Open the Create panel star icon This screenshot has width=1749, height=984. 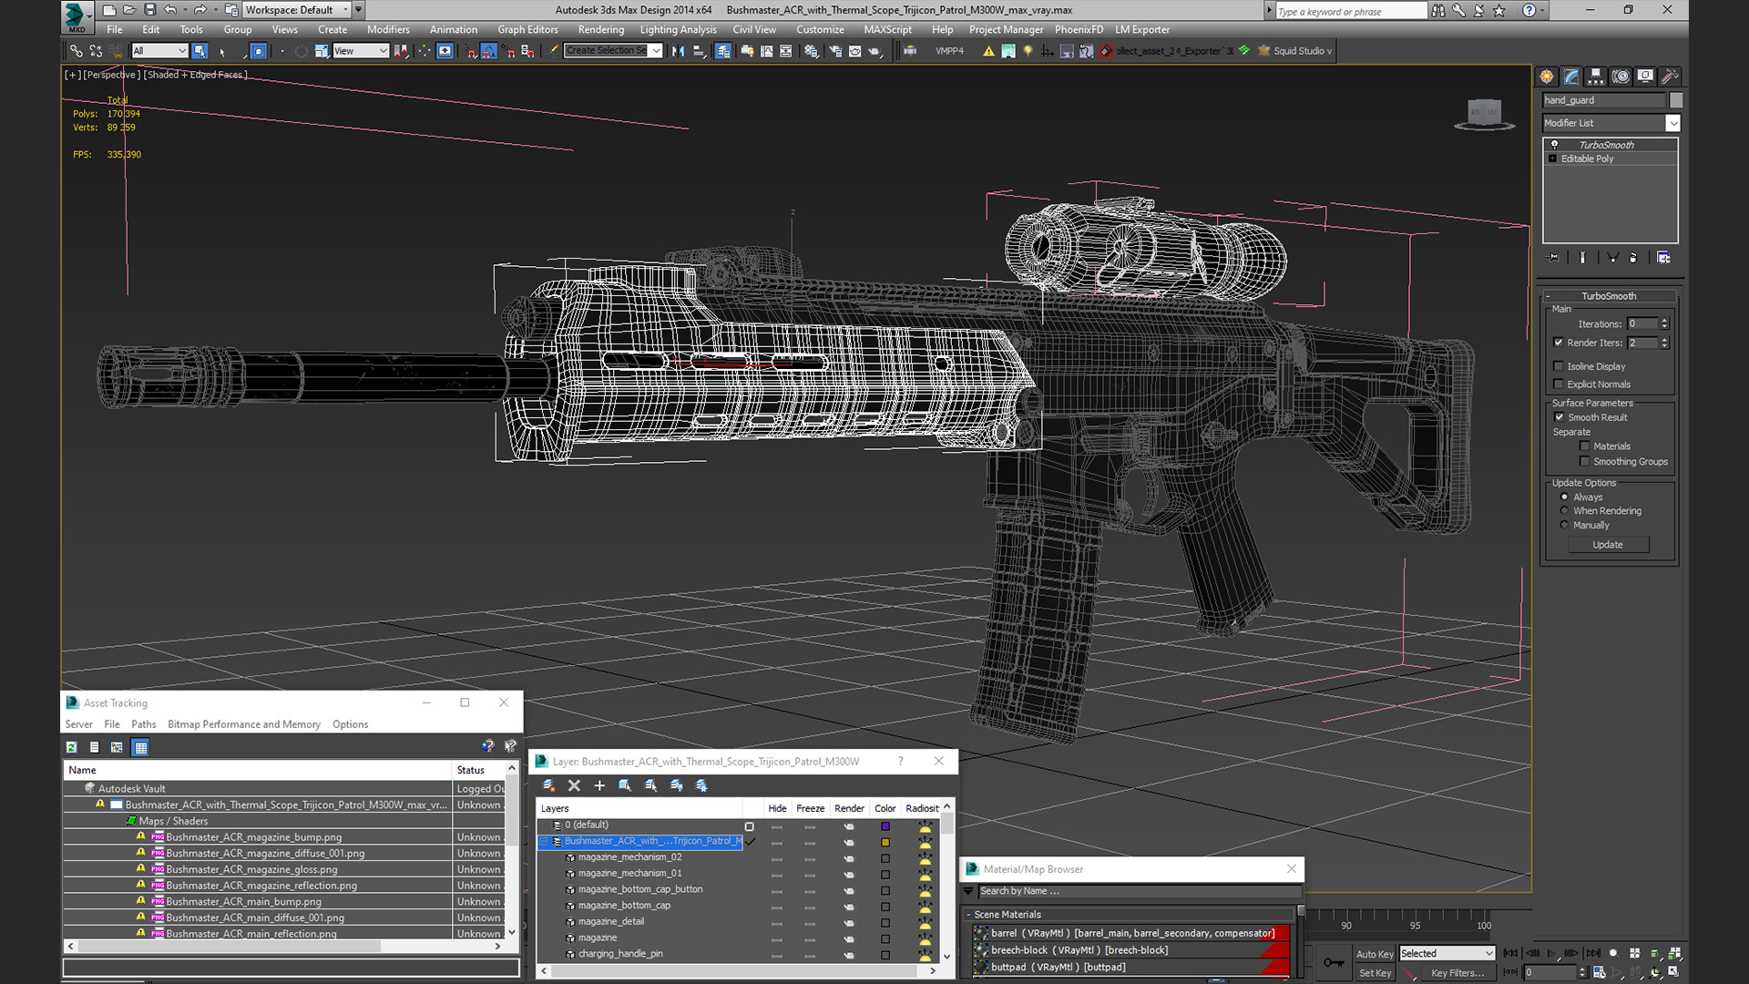[1547, 77]
